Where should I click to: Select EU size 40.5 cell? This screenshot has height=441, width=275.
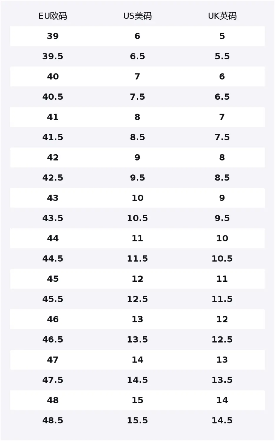[x=53, y=97]
